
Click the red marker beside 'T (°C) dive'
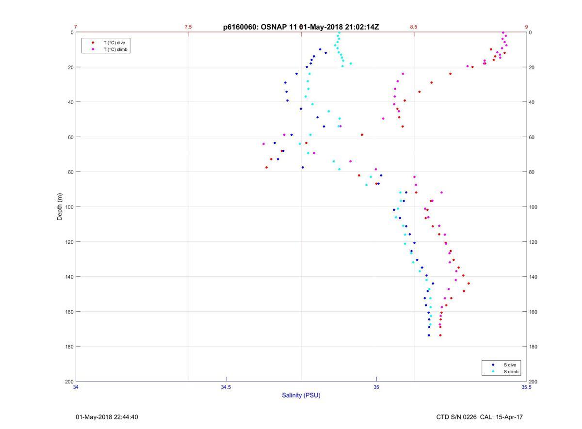click(x=93, y=43)
